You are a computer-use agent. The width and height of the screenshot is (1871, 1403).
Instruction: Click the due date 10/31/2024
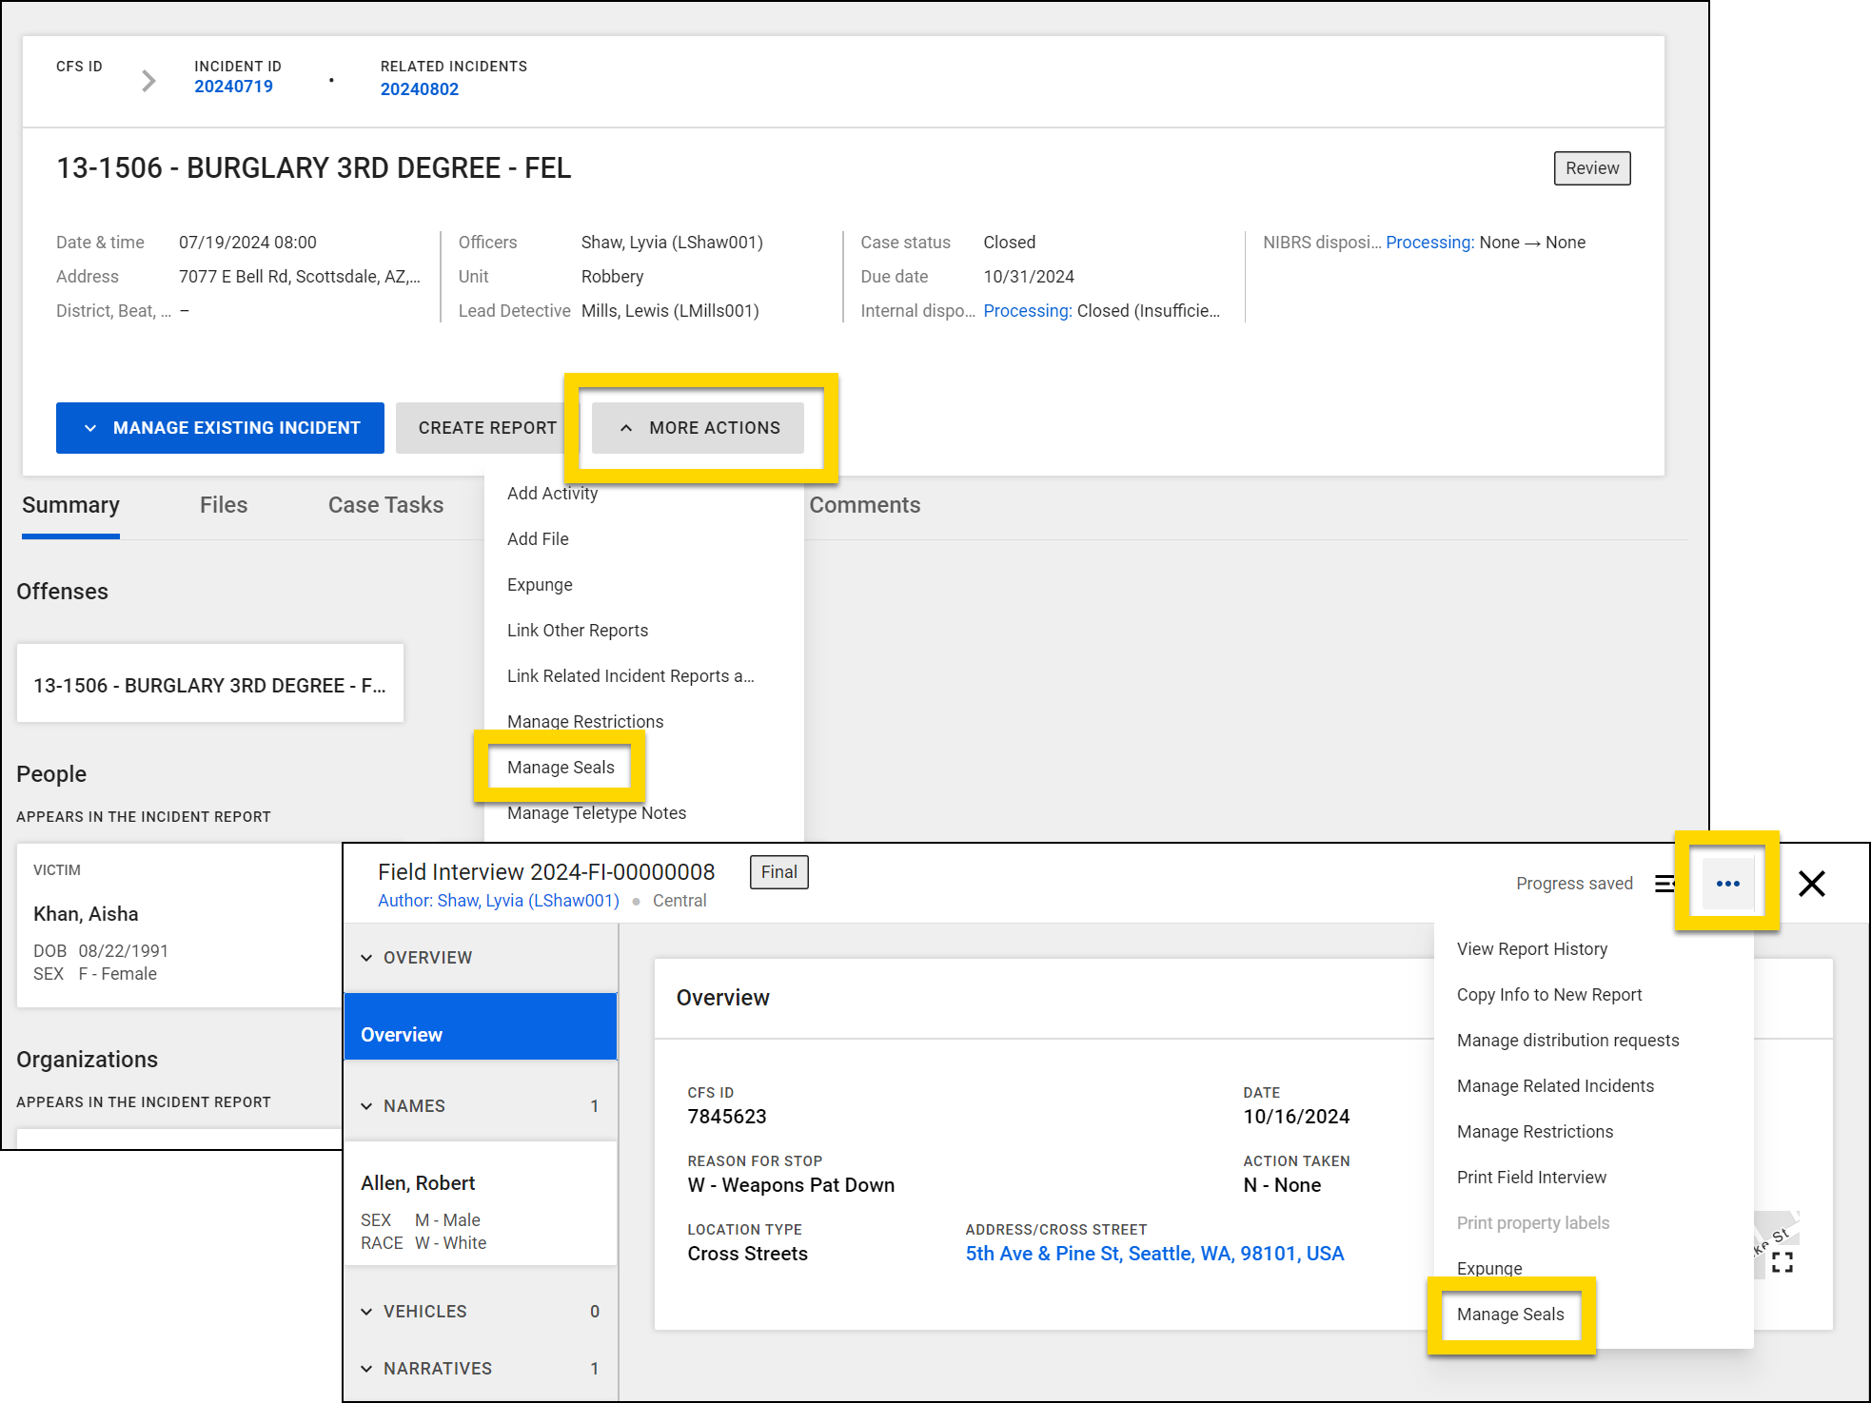tap(1029, 277)
